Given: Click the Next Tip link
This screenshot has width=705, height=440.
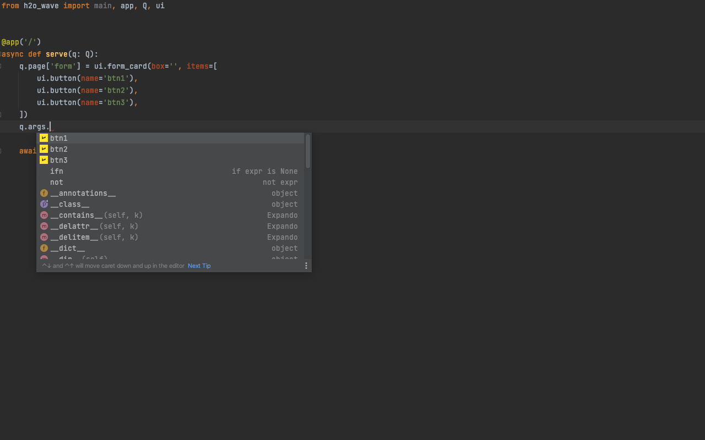Looking at the screenshot, I should (x=199, y=266).
